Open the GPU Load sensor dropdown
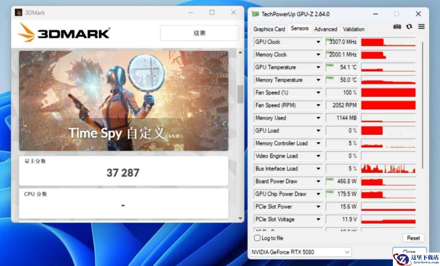The image size is (440, 266). click(318, 131)
